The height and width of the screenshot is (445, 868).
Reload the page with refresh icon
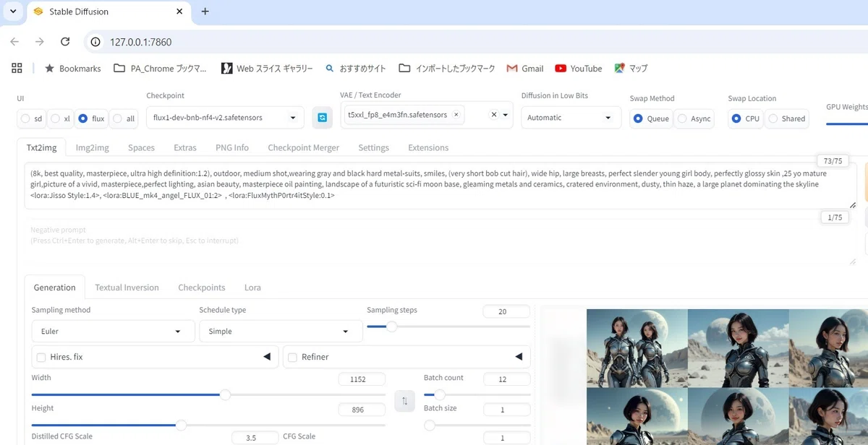[65, 42]
